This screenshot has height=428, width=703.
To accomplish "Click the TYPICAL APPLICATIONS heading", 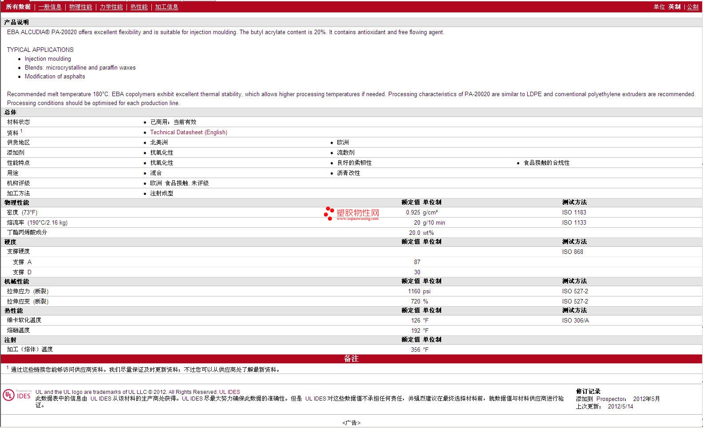I will pyautogui.click(x=40, y=50).
